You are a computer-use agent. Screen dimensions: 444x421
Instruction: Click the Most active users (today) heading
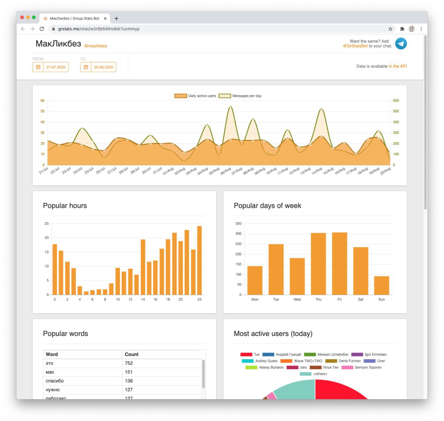(x=273, y=334)
